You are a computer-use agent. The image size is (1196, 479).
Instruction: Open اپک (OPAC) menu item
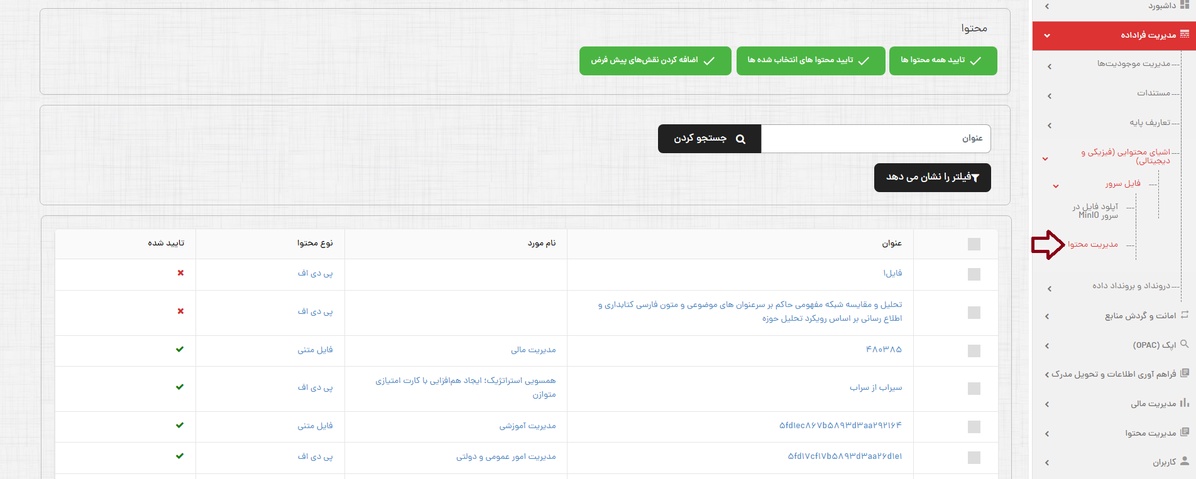pos(1155,345)
